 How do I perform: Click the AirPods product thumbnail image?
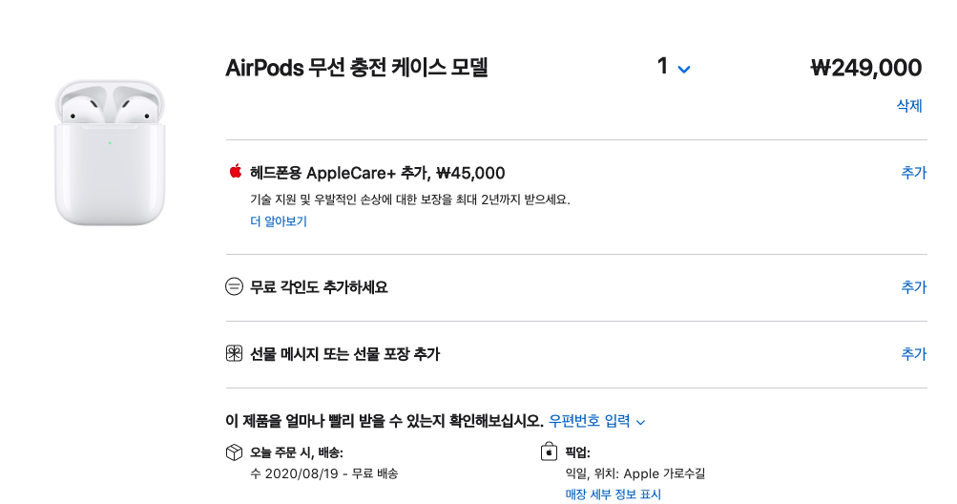(x=110, y=153)
